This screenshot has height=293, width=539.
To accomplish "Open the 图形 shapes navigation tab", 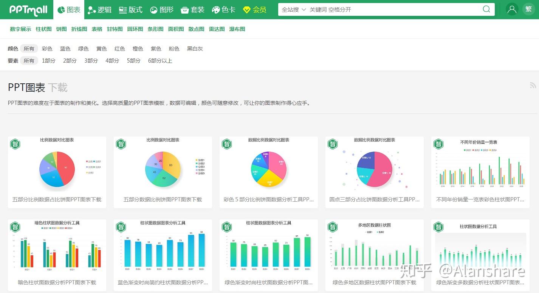I will tap(162, 10).
